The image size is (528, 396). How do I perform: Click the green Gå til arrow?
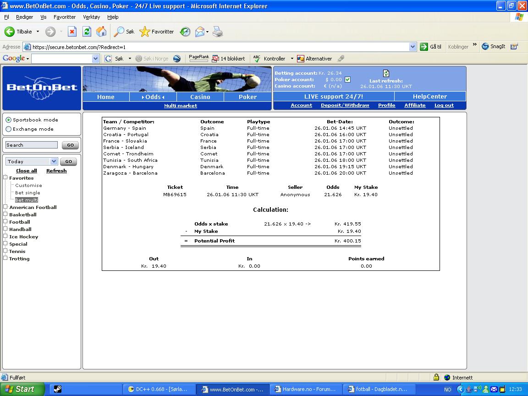tap(423, 47)
